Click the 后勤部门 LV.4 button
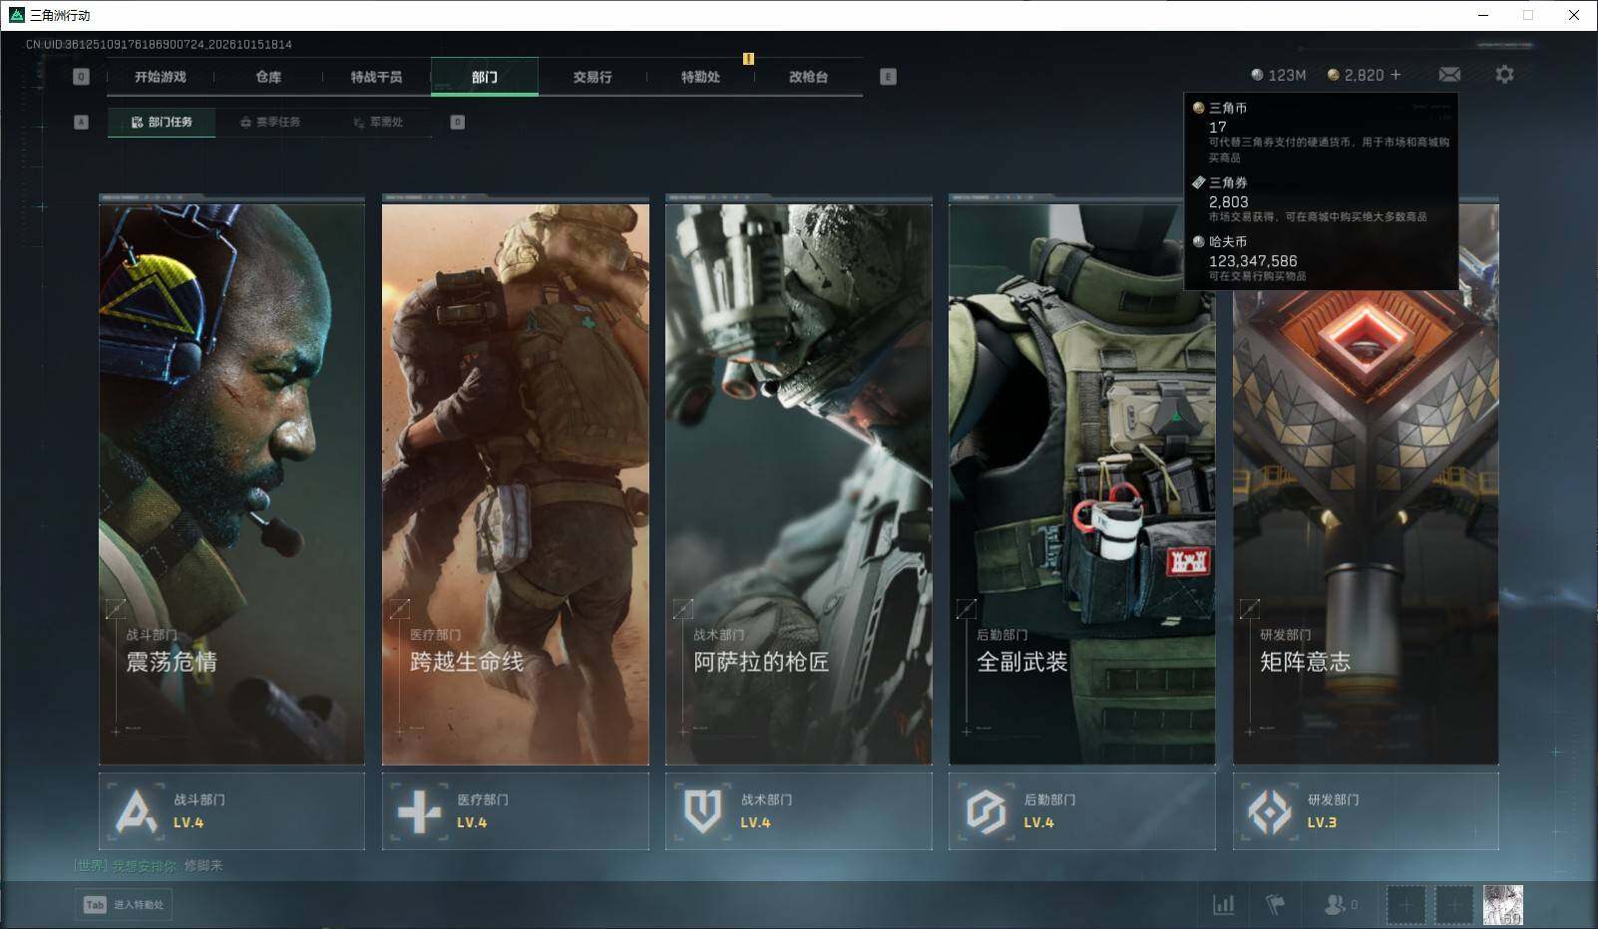The height and width of the screenshot is (929, 1598). [1082, 811]
